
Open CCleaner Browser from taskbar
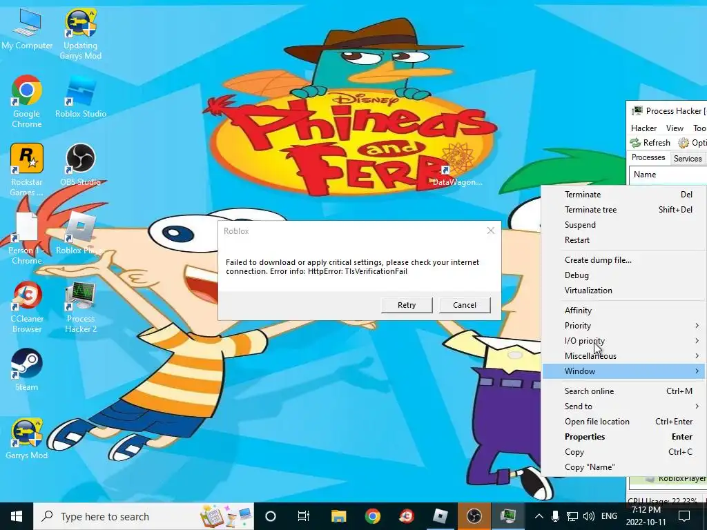(x=406, y=516)
